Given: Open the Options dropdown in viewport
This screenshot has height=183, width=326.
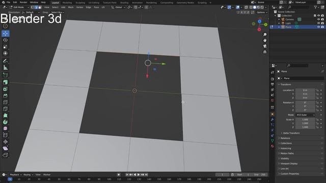Looking at the screenshot, I should [262, 12].
